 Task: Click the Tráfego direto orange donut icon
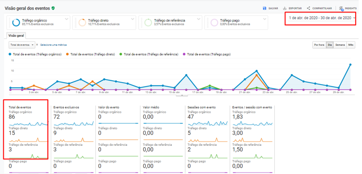(82, 22)
